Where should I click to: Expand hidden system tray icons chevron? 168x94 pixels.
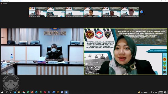point(149,92)
